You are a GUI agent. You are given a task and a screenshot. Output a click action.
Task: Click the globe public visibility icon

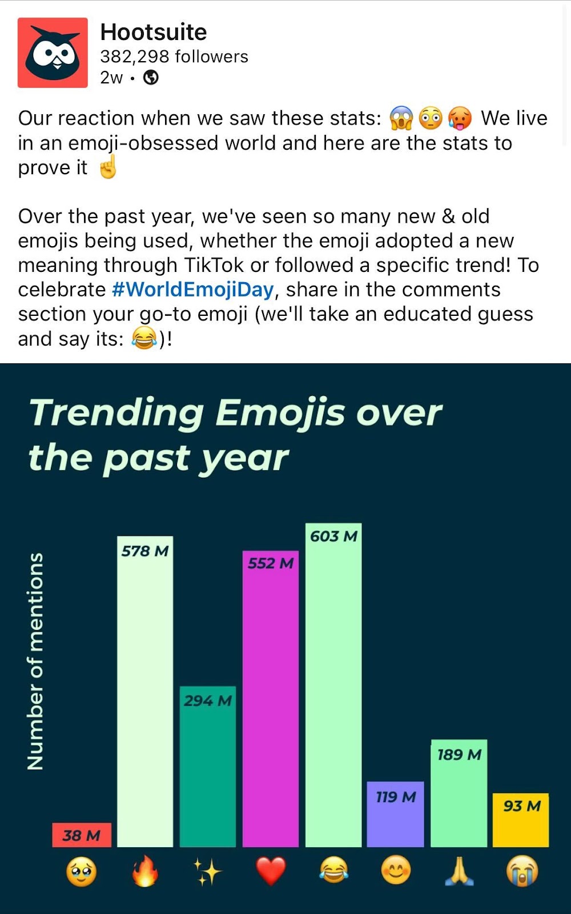coord(151,77)
